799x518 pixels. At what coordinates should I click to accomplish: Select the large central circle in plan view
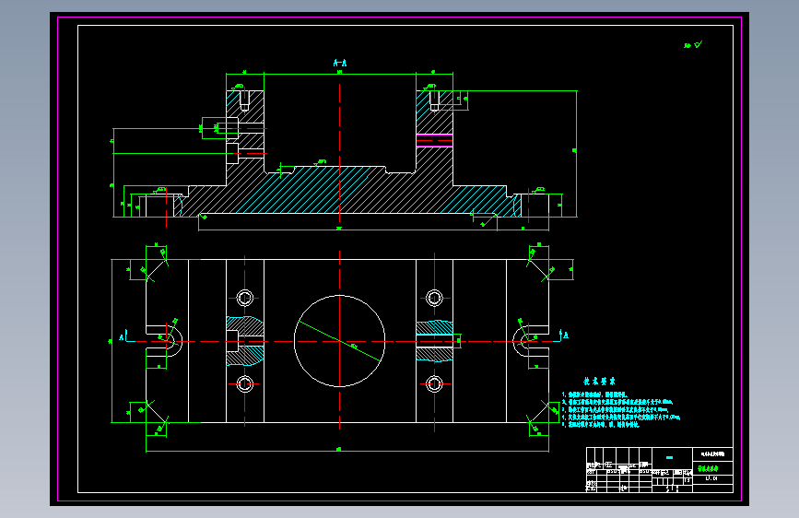pyautogui.click(x=339, y=341)
